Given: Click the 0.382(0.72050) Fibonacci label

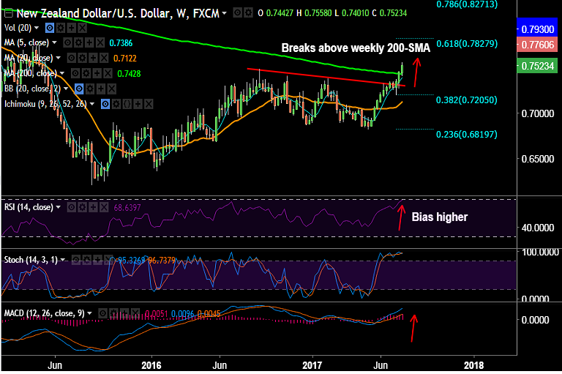Looking at the screenshot, I should coord(467,100).
